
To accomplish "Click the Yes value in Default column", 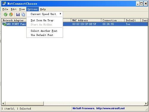I will (x=128, y=24).
